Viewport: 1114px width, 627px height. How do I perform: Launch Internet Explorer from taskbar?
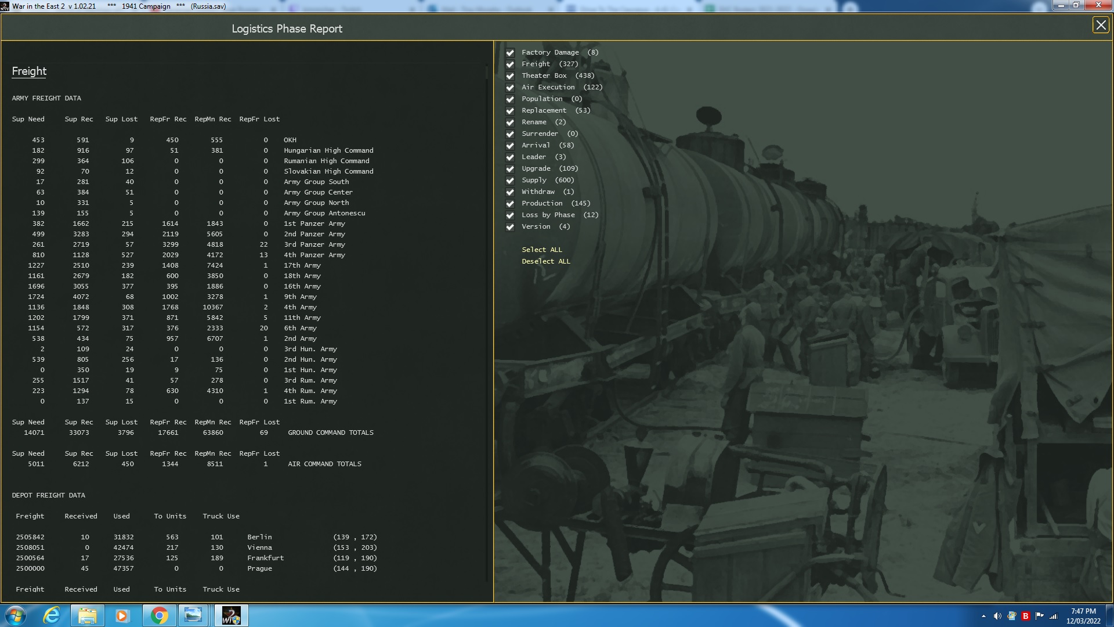pyautogui.click(x=52, y=615)
